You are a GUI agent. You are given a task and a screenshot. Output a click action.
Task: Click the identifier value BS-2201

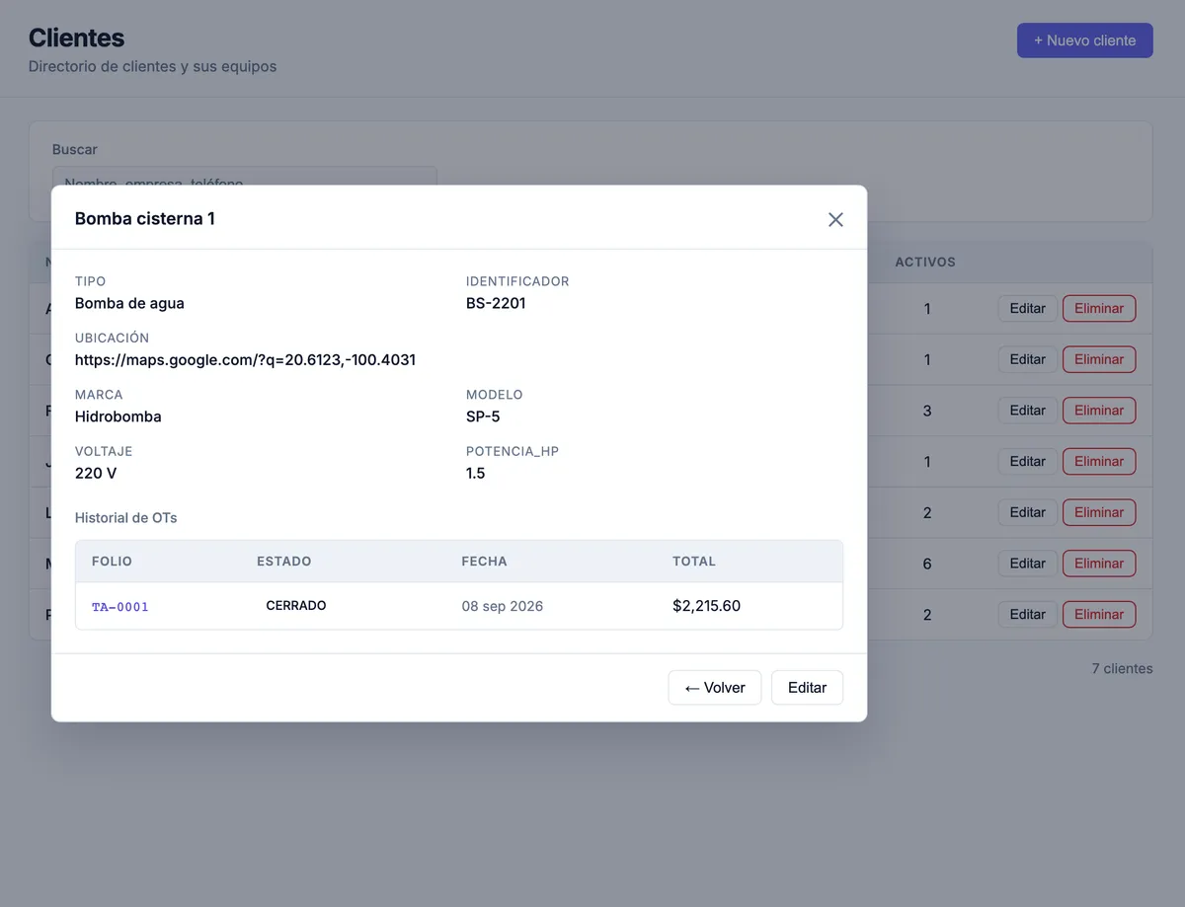496,304
